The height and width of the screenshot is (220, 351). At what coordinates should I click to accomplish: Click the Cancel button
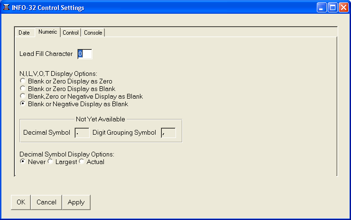point(46,202)
